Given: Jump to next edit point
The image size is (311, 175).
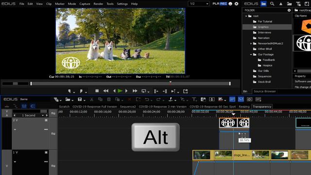Looking at the screenshot, I should tap(165, 91).
